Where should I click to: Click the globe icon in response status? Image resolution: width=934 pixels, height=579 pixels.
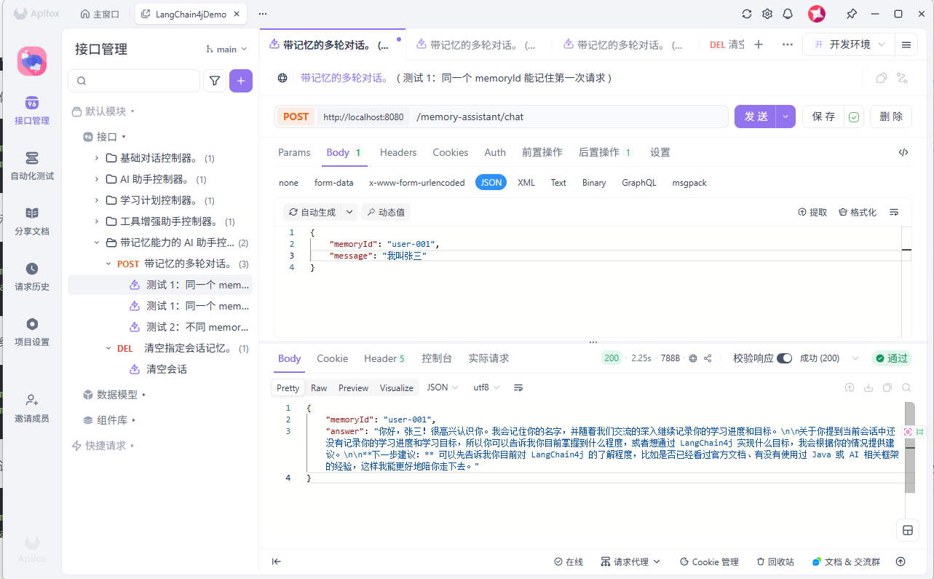(693, 358)
